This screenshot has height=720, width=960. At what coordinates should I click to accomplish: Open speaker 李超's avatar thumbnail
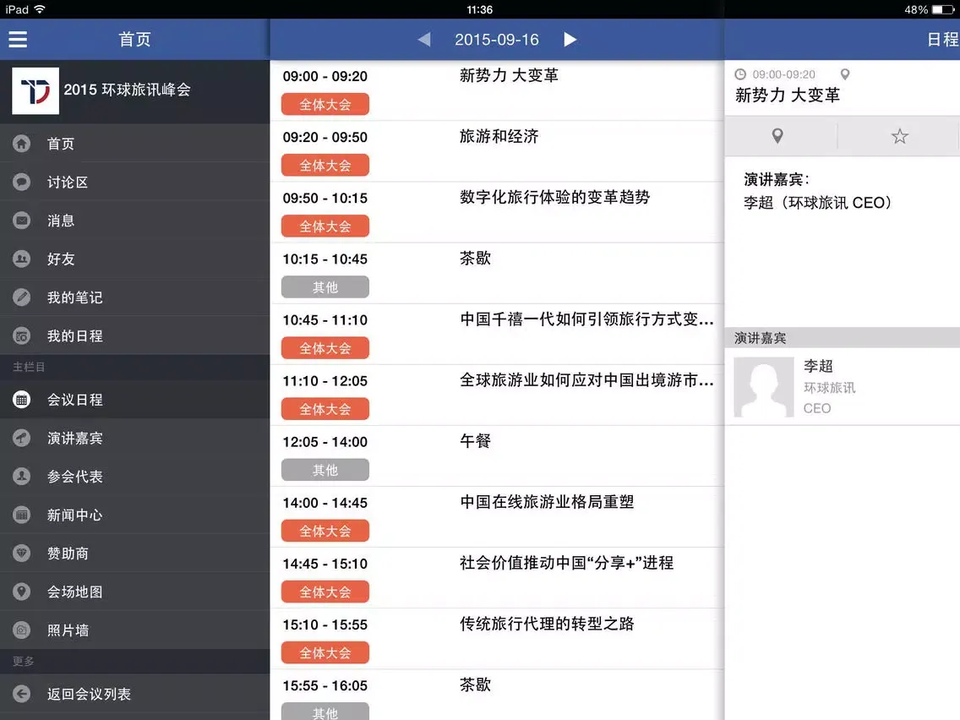point(763,387)
